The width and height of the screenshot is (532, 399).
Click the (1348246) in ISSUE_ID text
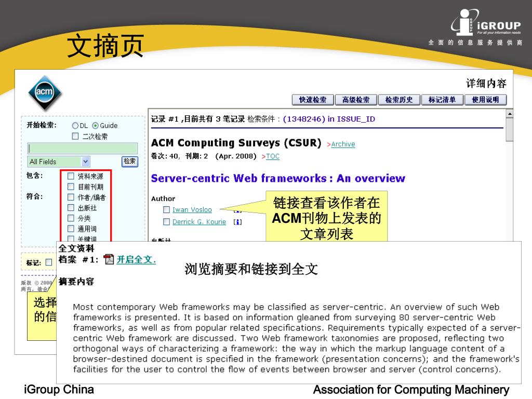(x=329, y=119)
